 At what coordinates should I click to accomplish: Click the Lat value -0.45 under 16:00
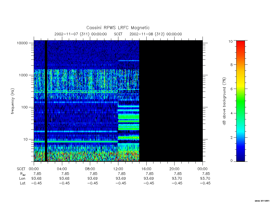(149, 183)
